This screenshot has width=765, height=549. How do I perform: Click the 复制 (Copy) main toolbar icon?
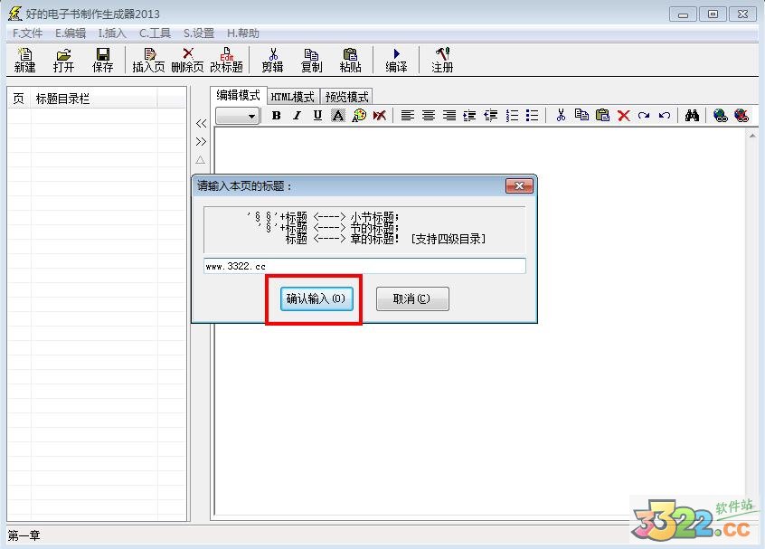tap(311, 60)
